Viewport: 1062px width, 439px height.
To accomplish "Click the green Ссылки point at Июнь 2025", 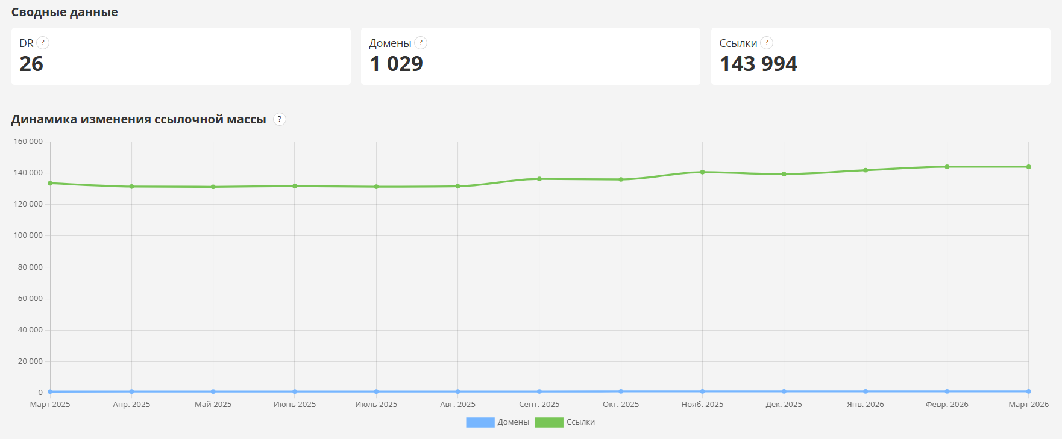I will [x=295, y=186].
